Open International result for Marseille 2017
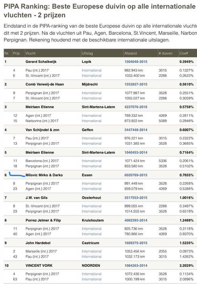This screenshot has width=197, height=284. [x=92, y=252]
